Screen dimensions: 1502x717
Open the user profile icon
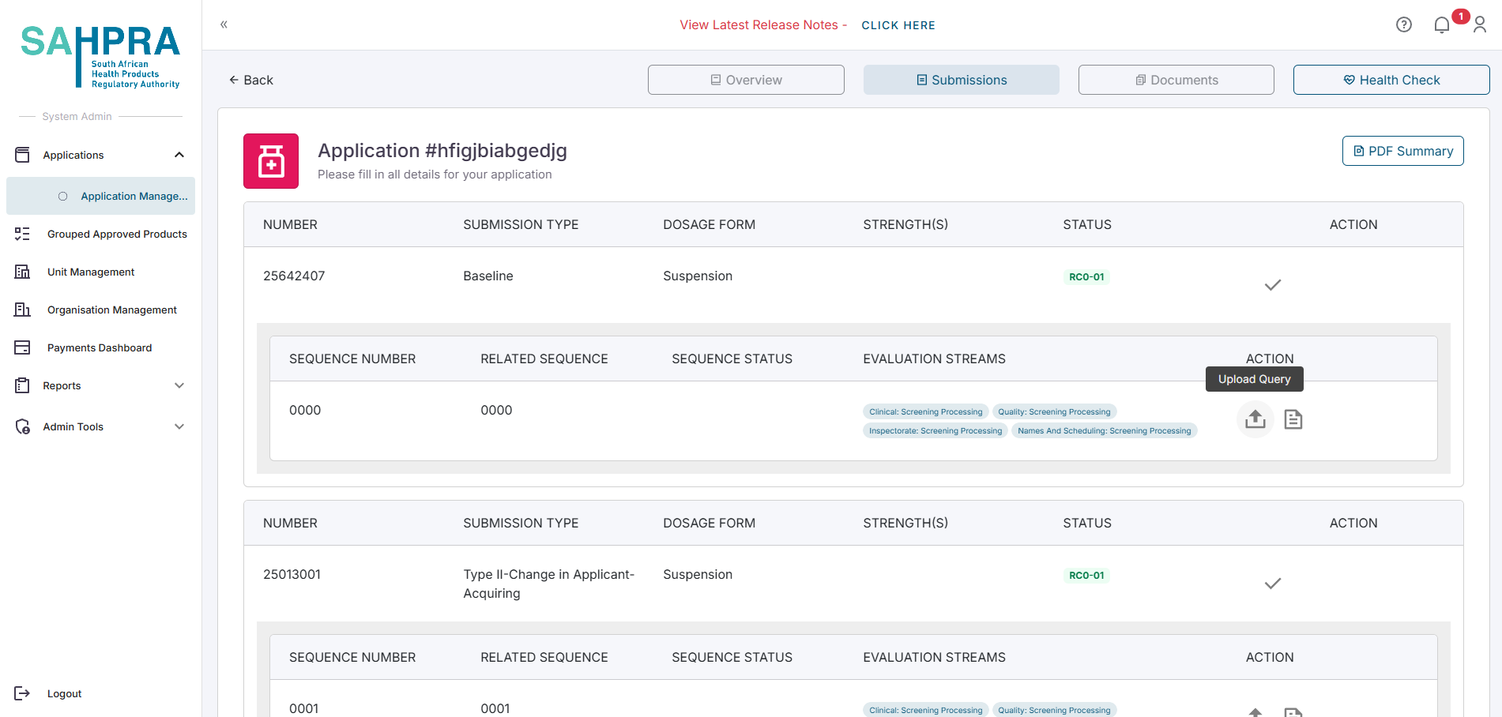(x=1479, y=25)
